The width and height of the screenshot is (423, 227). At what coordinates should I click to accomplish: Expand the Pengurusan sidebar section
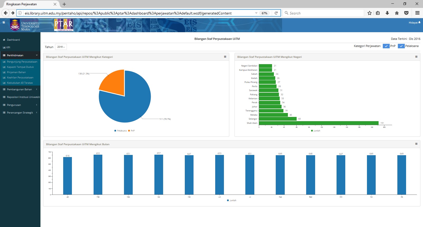(20, 105)
